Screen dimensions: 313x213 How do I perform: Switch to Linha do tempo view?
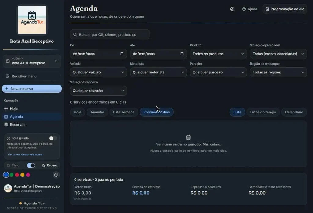263,112
